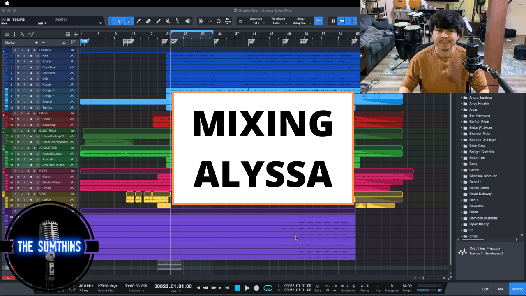Select the Daniel Garcia folder
This screenshot has height=296, width=526.
[x=479, y=188]
